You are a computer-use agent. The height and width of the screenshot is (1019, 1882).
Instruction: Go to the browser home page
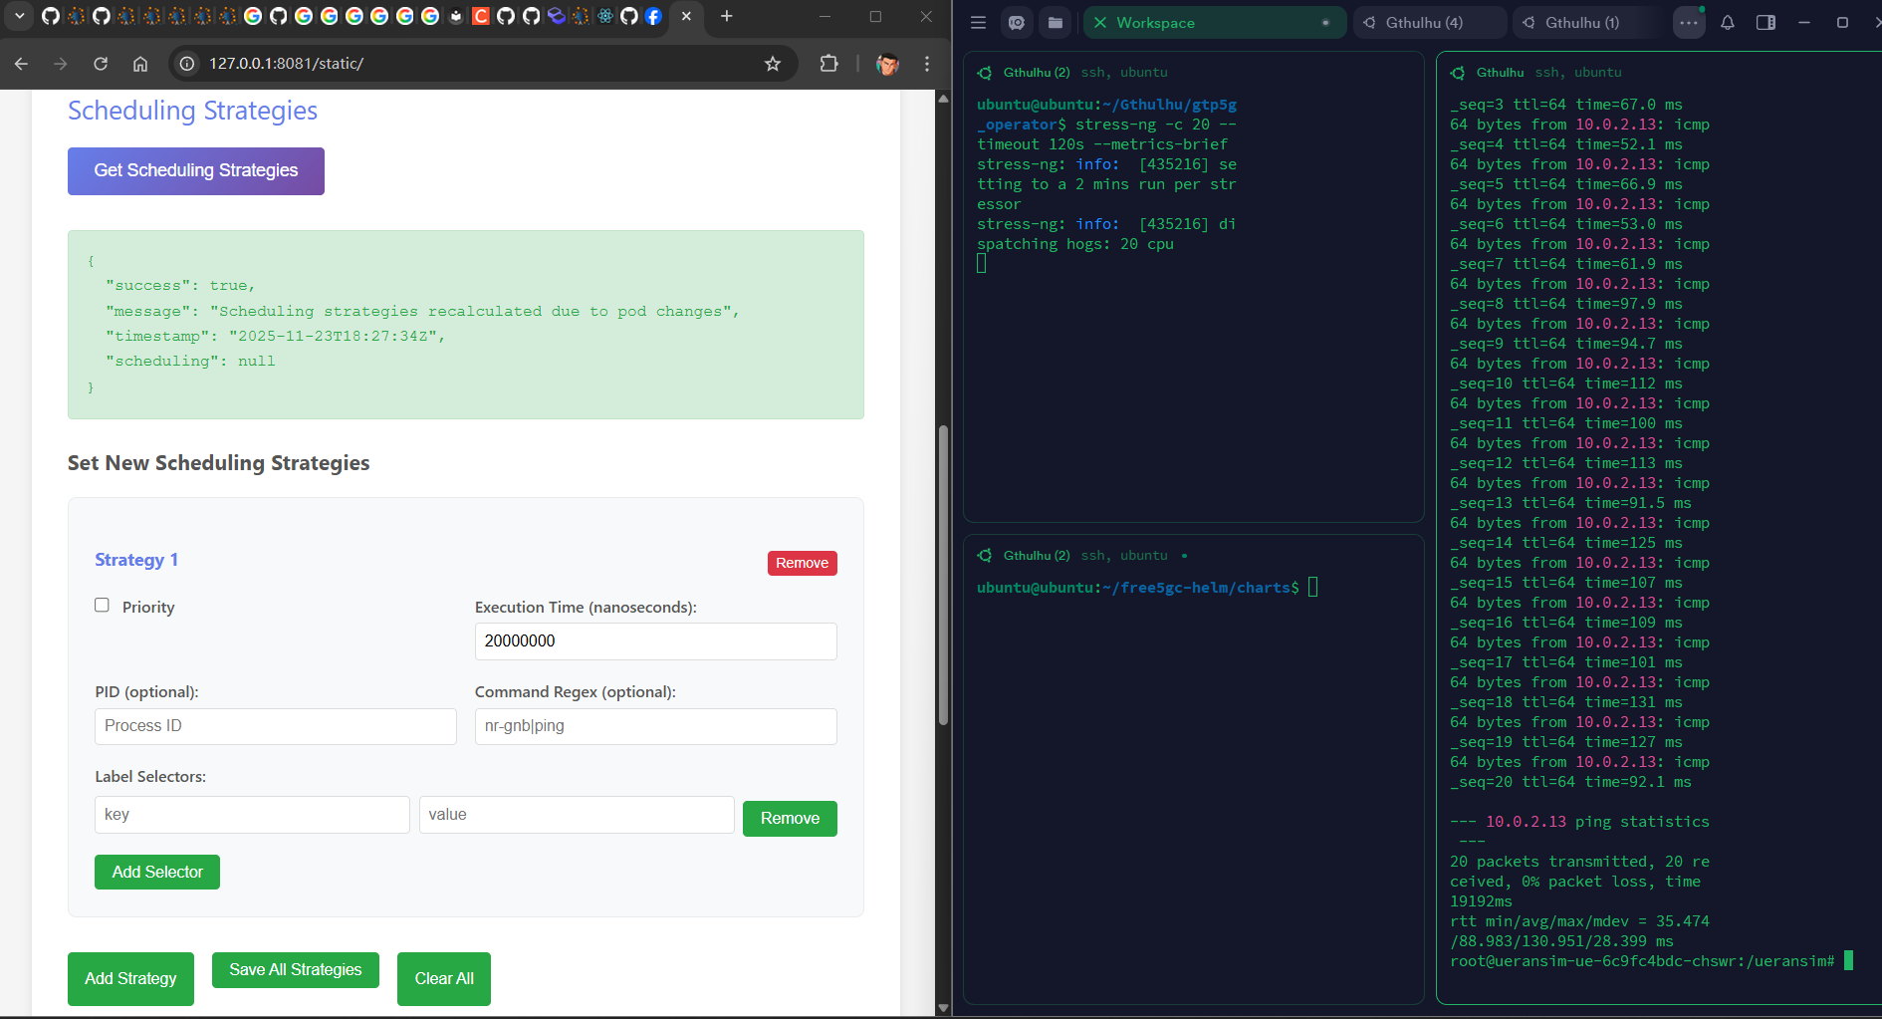(x=140, y=64)
